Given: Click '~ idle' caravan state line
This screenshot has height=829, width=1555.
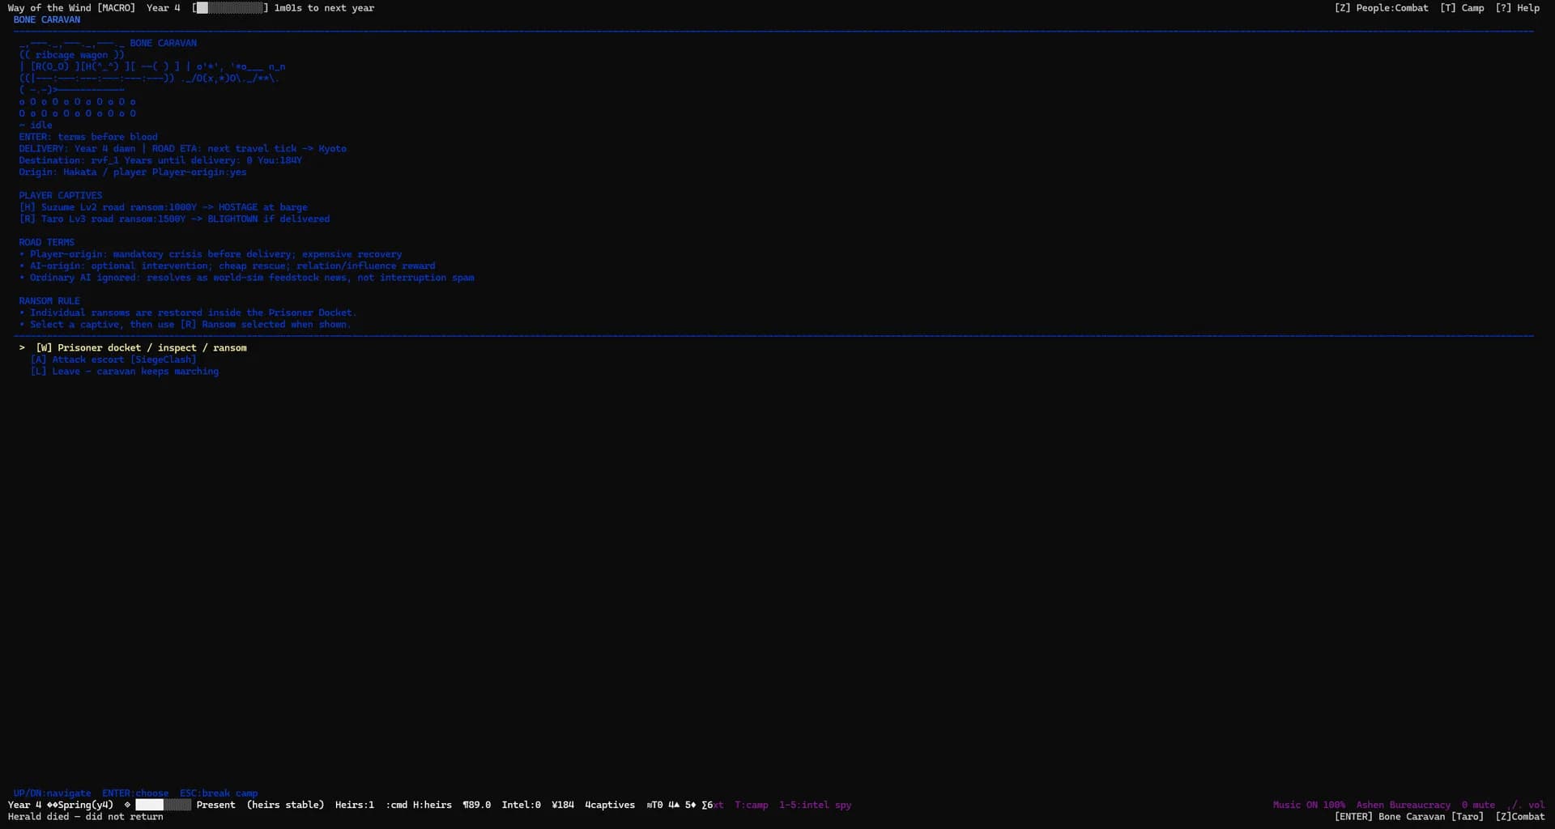Looking at the screenshot, I should 36,125.
